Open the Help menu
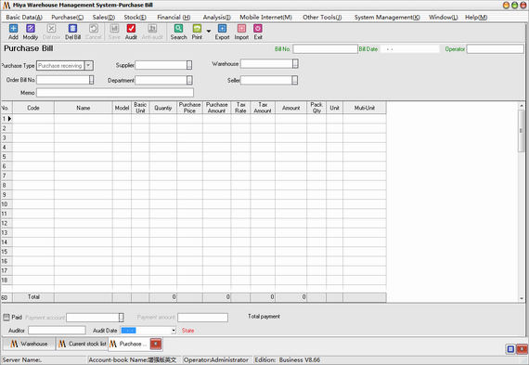 [476, 18]
